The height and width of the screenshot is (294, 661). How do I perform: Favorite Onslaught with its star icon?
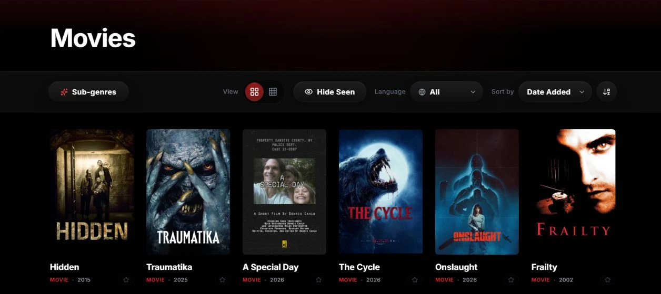[x=512, y=280]
